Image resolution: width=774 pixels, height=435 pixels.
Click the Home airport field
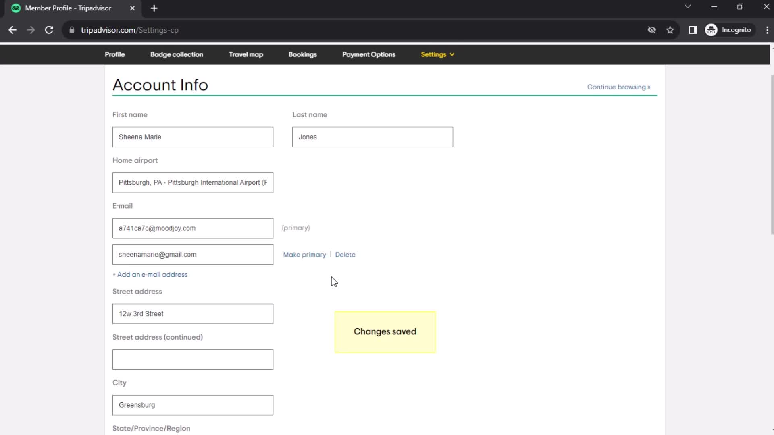pos(193,182)
